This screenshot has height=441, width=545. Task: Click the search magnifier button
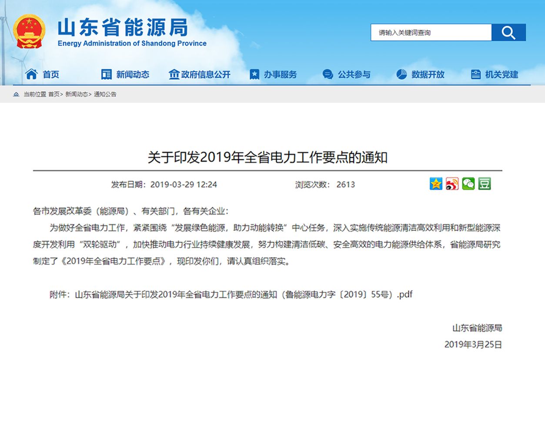(x=508, y=32)
